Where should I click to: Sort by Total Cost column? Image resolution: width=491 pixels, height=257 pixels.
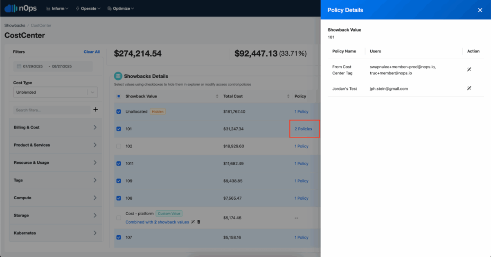(288, 97)
